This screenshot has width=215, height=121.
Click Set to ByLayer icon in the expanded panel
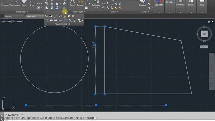pos(46,16)
